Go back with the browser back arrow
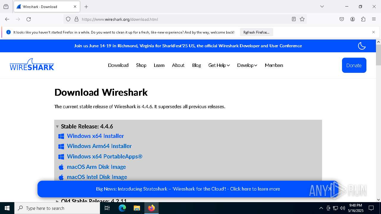Viewport: 381px width, 214px height. pos(7,19)
